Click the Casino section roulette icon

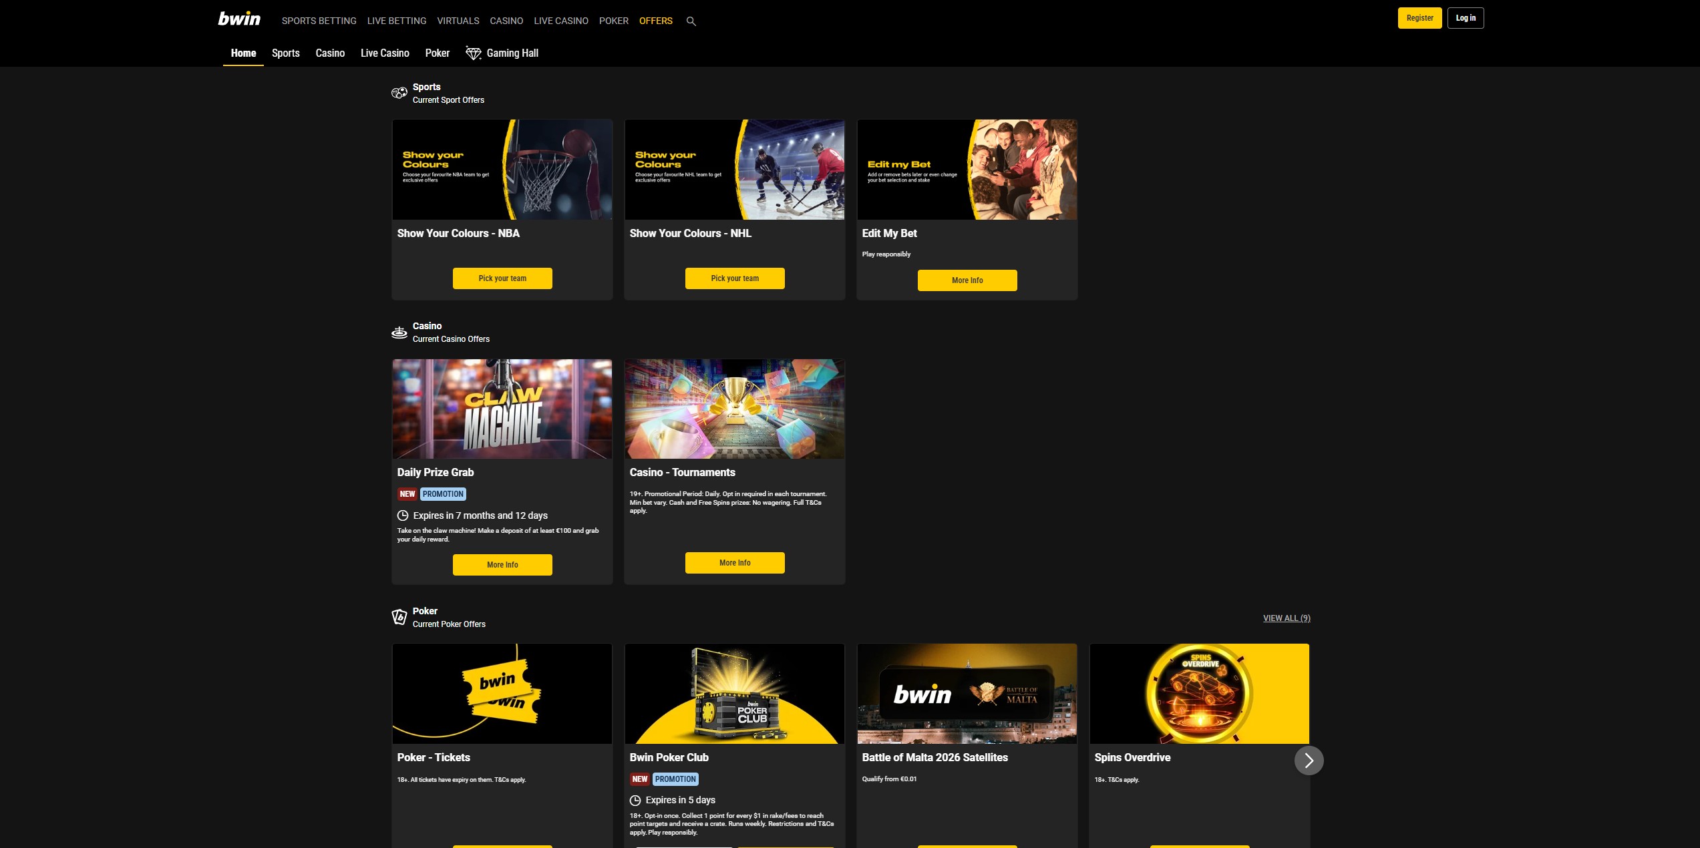(399, 332)
